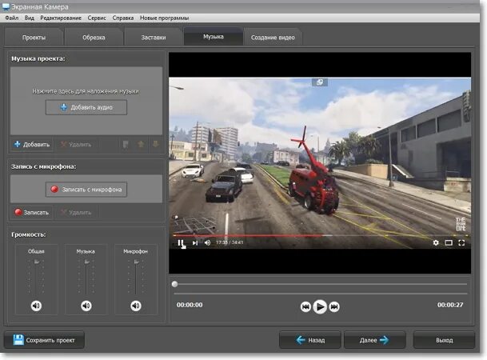487x360 pixels.
Task: Click the move-up arrow in music toolbar
Action: 141,144
